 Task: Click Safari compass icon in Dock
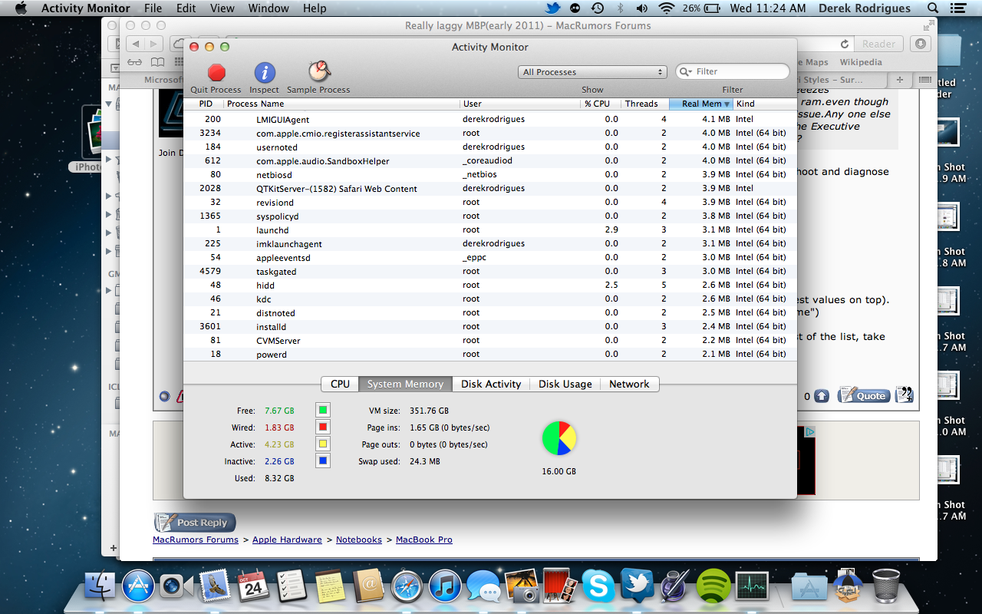[407, 588]
